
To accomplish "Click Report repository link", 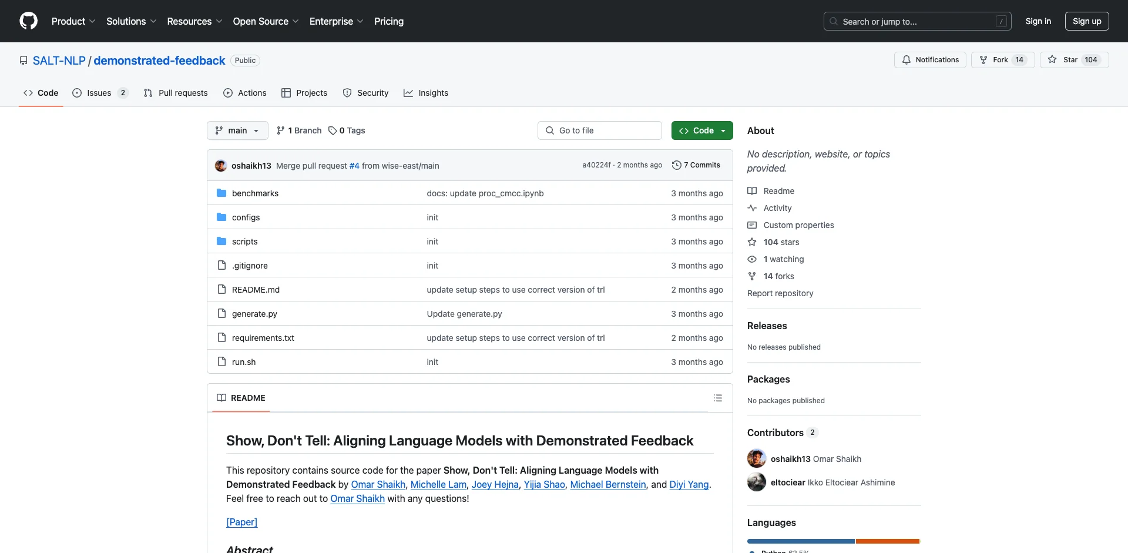I will [x=780, y=293].
